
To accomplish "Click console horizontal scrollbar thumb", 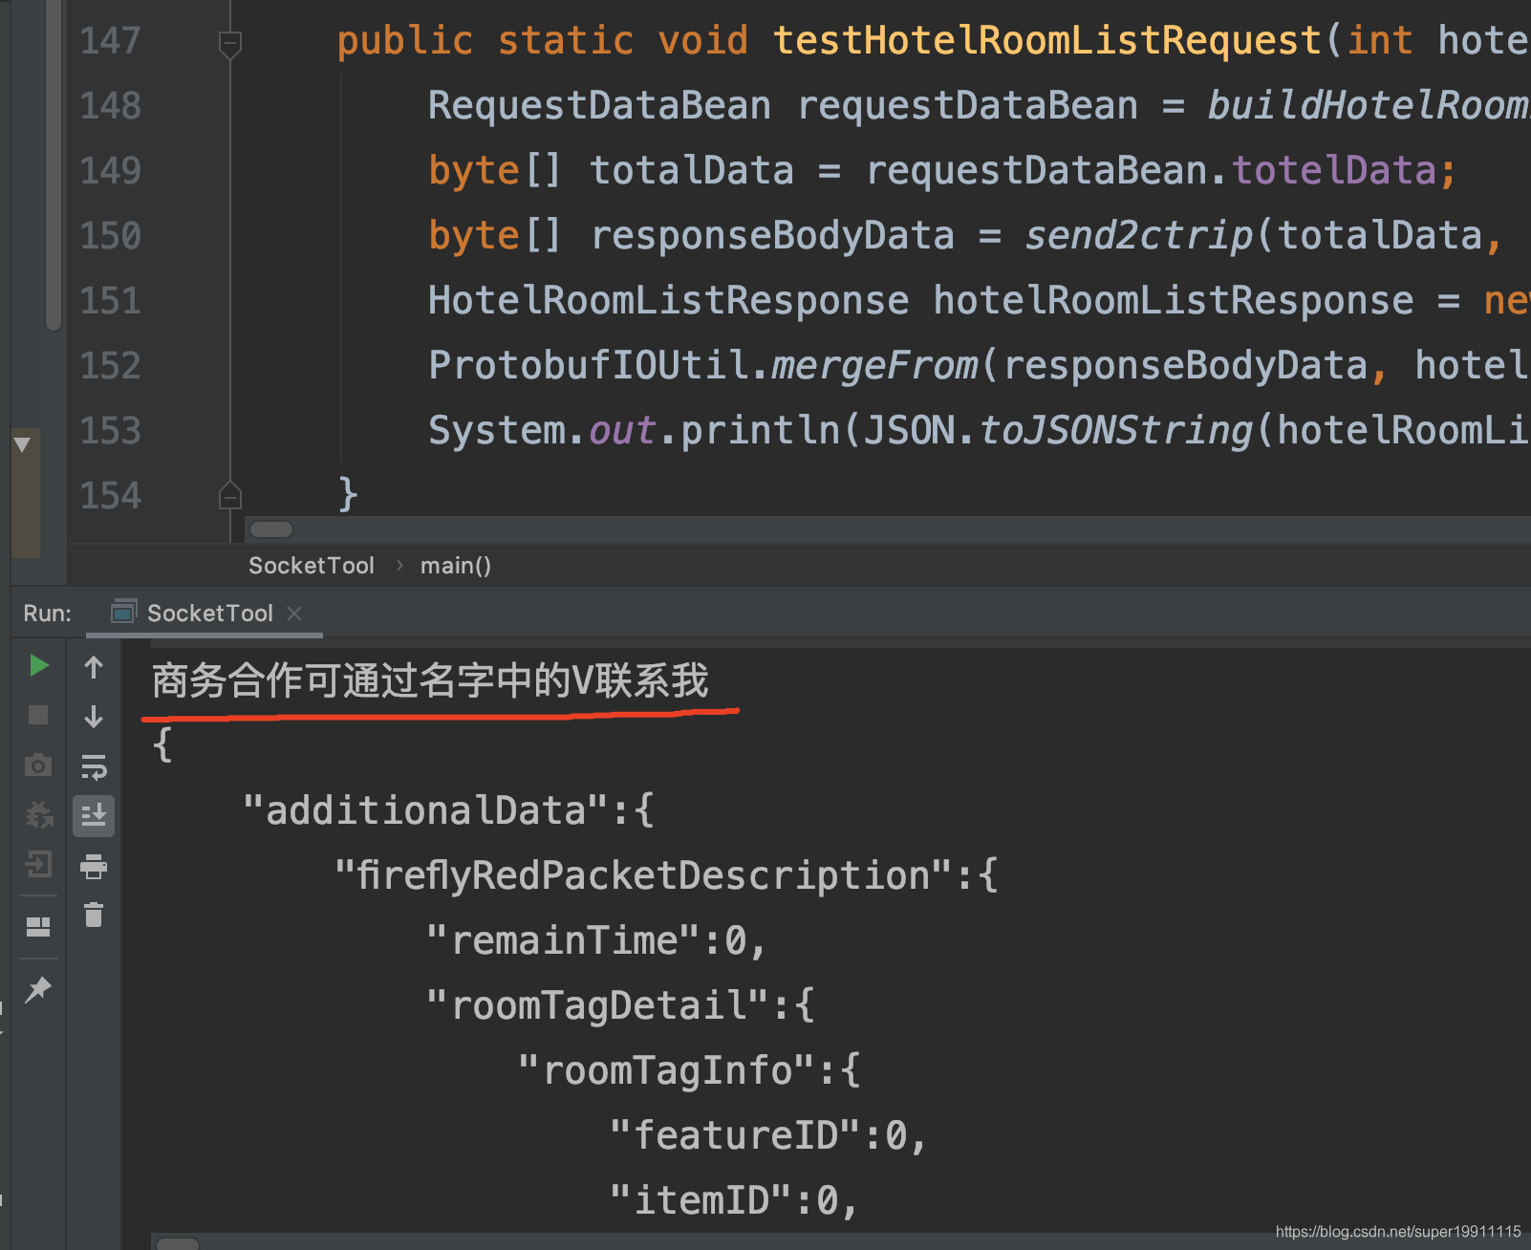I will 177,1243.
